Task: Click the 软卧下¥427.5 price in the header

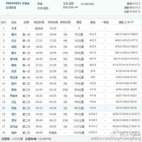Action: coord(132,12)
